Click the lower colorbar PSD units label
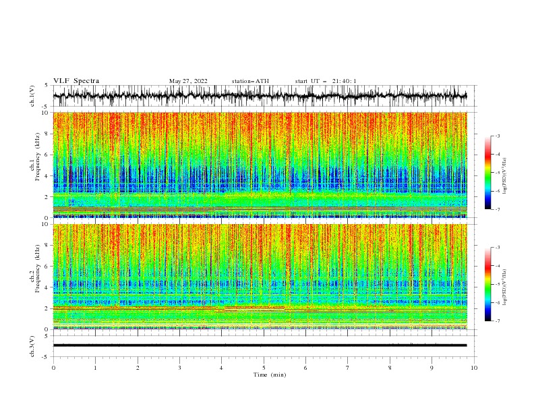The width and height of the screenshot is (534, 413). (x=504, y=287)
